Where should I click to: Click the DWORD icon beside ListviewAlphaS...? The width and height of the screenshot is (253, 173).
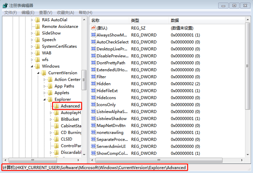pyautogui.click(x=93, y=111)
